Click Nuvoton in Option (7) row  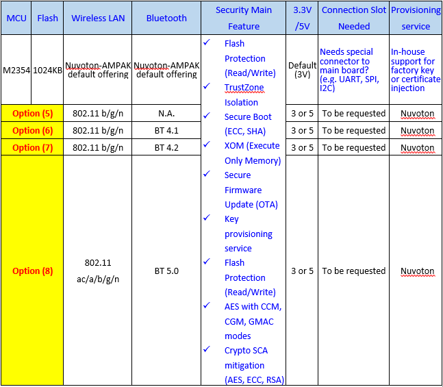click(x=417, y=147)
